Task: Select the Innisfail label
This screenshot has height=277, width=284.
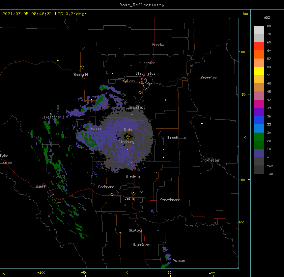Action: [137, 107]
